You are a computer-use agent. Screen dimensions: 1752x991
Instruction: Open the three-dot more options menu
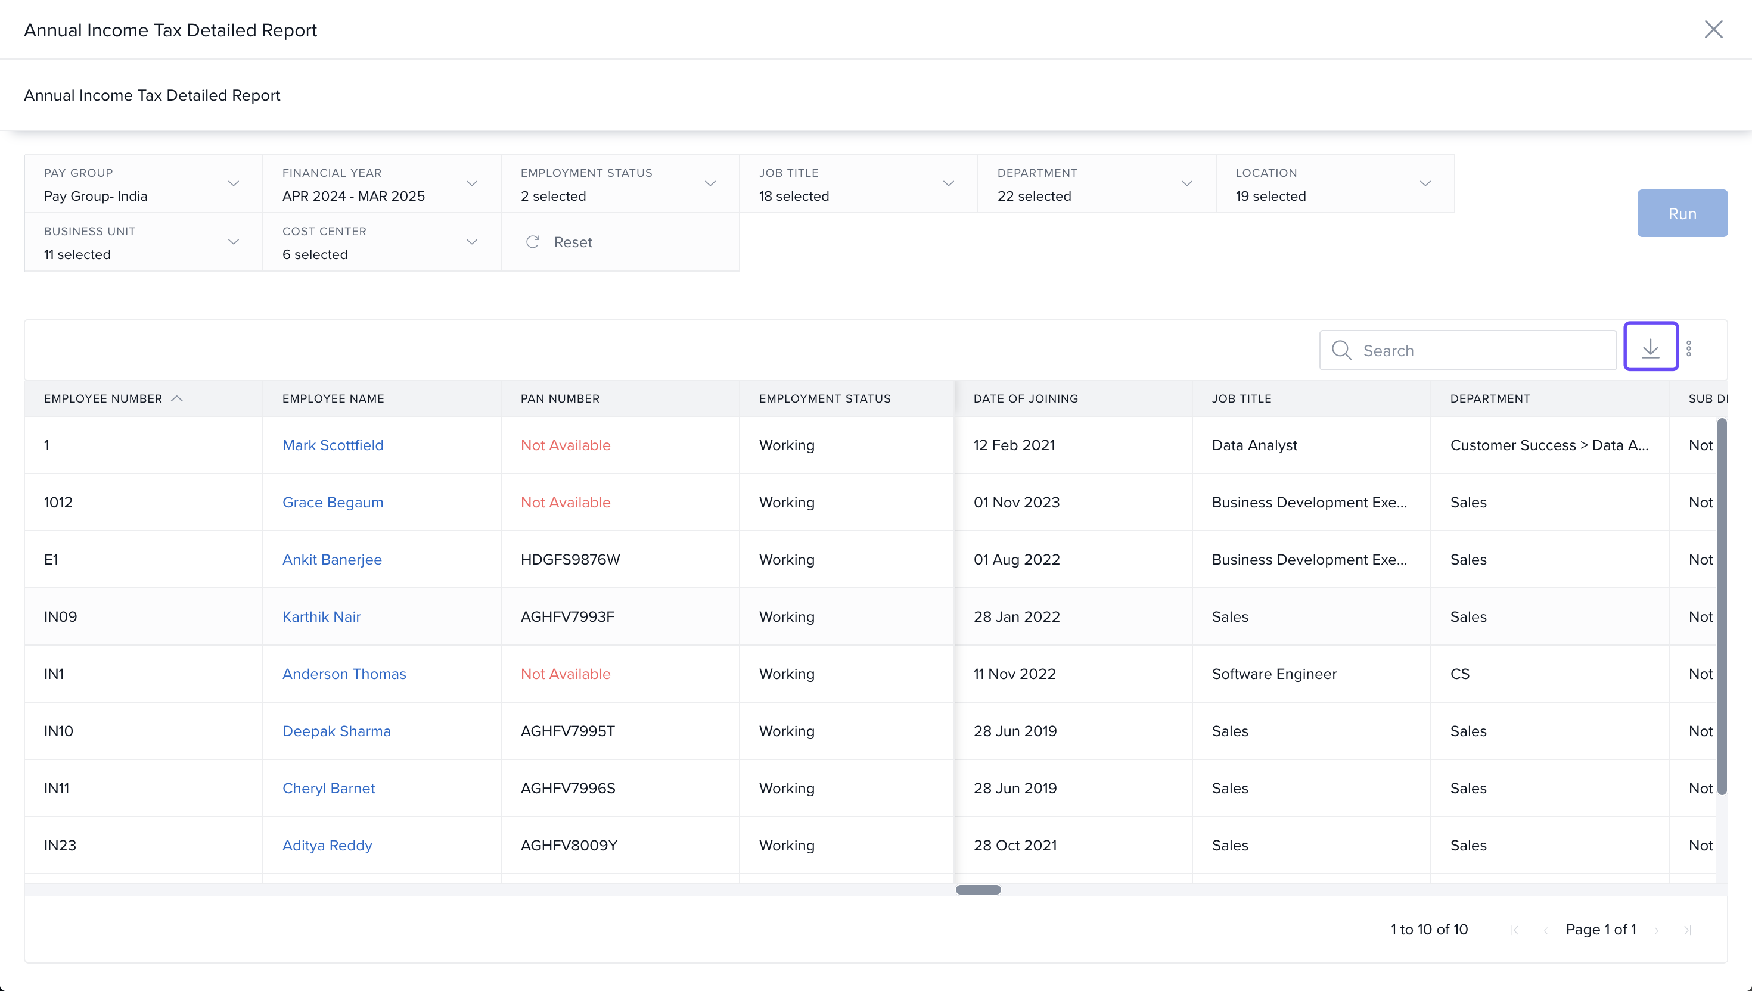pyautogui.click(x=1689, y=349)
